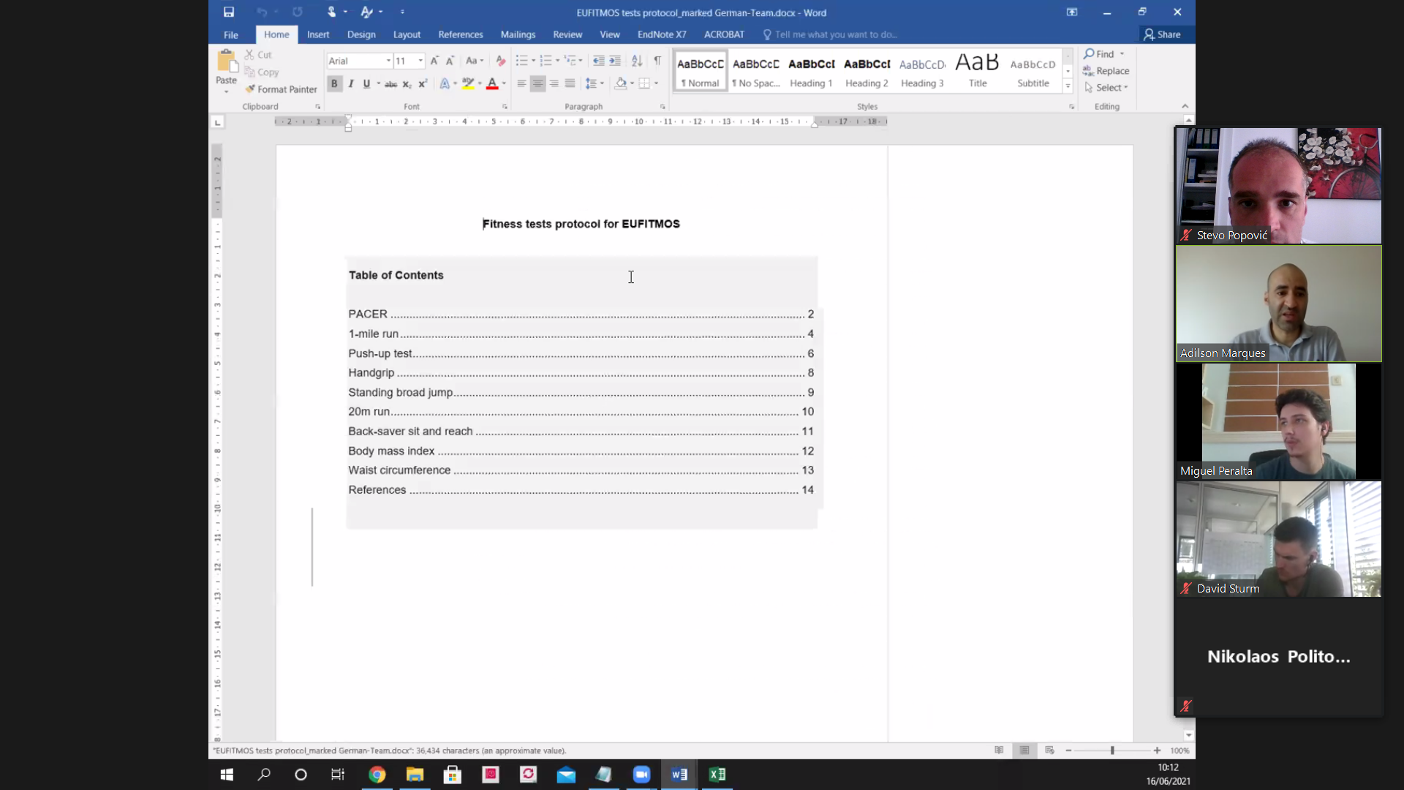Toggle Italic formatting
Screen dimensions: 1404x790
click(x=351, y=83)
